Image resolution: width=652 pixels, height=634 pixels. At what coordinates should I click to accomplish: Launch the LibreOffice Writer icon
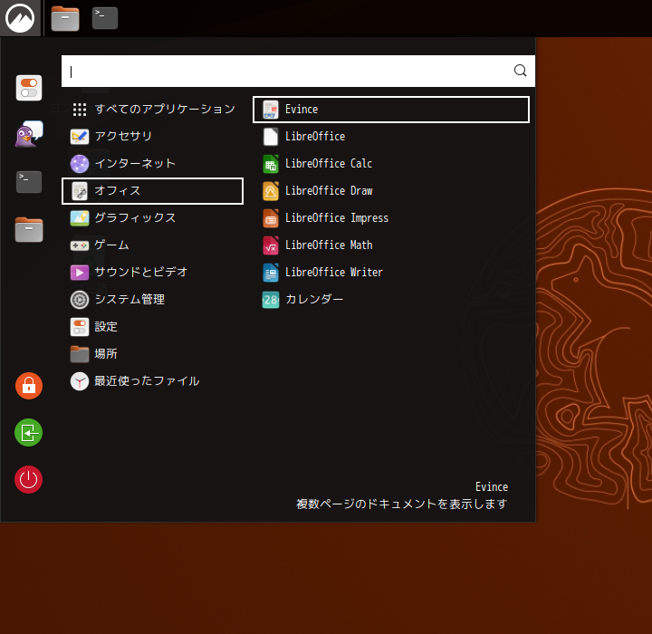point(271,273)
